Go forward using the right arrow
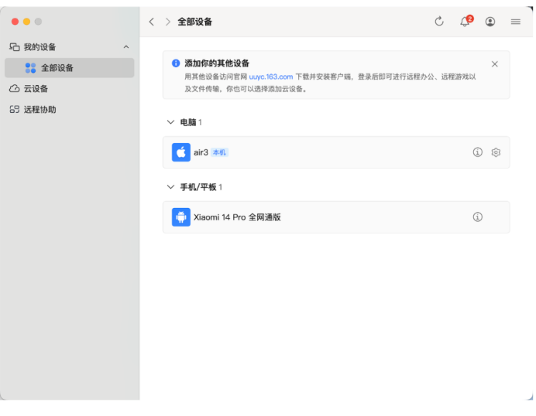 point(167,22)
